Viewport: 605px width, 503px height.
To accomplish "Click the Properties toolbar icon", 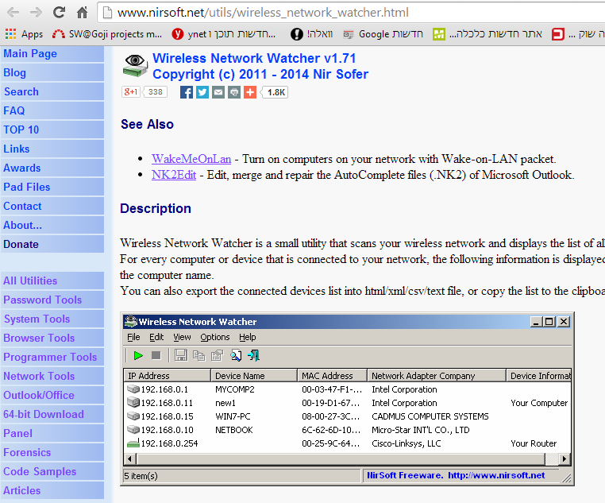I will tap(218, 355).
